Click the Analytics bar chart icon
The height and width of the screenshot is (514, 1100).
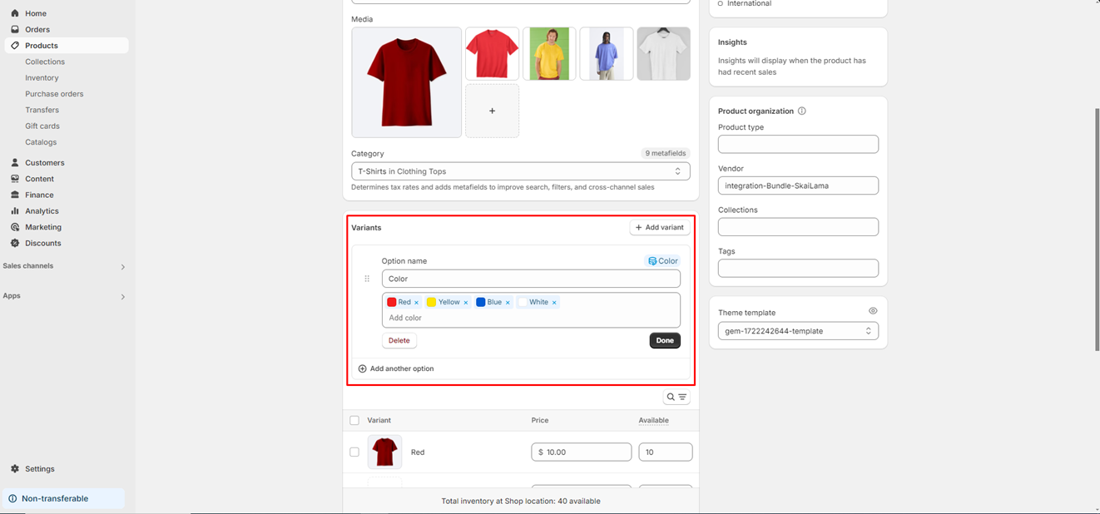click(x=15, y=211)
